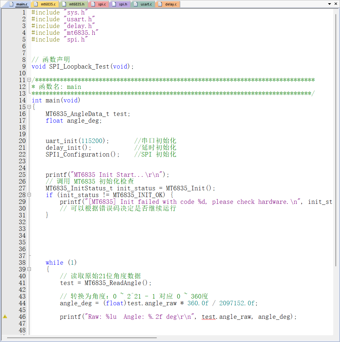Image resolution: width=340 pixels, height=342 pixels.
Task: Click the usart.c tab document icon
Action: [136, 4]
